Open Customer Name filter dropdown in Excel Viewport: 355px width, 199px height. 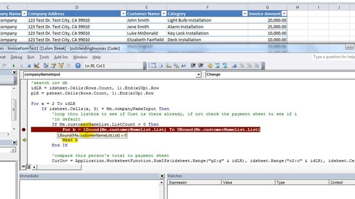(164, 14)
